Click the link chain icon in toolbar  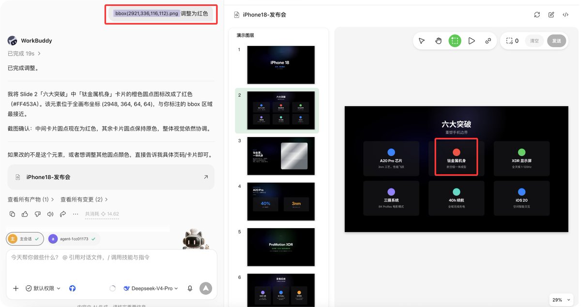(488, 41)
